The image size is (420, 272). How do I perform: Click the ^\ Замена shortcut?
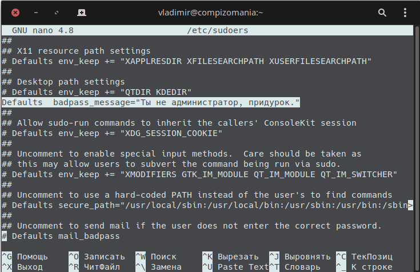(159, 267)
